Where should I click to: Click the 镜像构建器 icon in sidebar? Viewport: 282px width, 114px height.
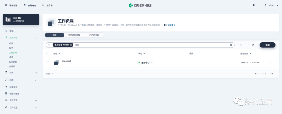(6, 93)
